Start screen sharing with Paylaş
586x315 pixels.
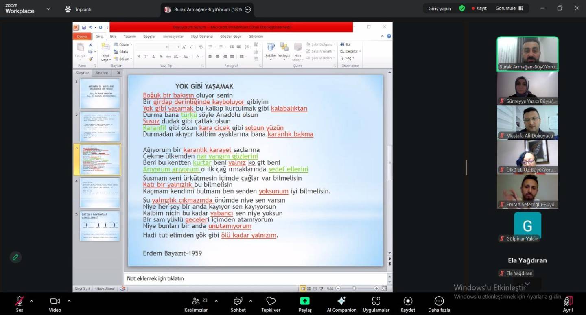pos(305,303)
